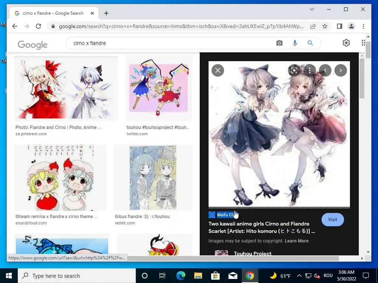Share this page icon in address bar
Image resolution: width=378 pixels, height=283 pixels.
click(313, 26)
